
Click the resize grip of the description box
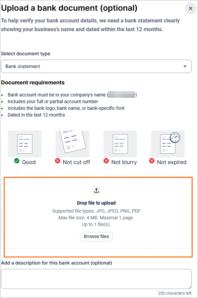tap(190, 287)
